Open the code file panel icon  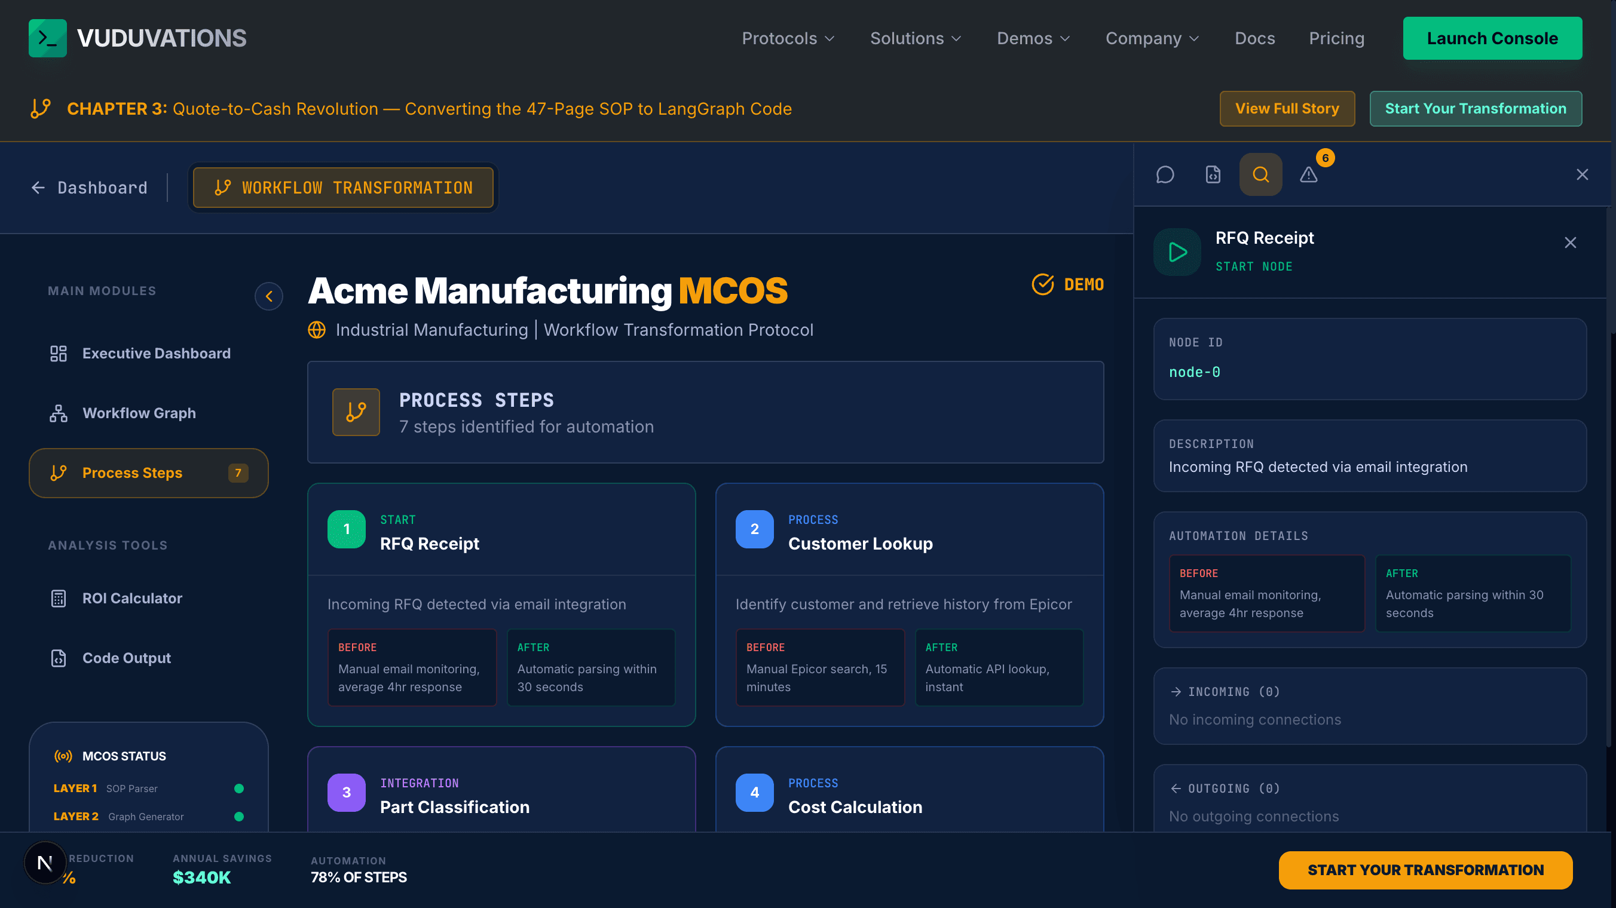click(x=1213, y=174)
